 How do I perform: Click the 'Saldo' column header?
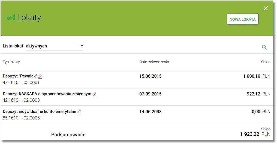pyautogui.click(x=266, y=62)
